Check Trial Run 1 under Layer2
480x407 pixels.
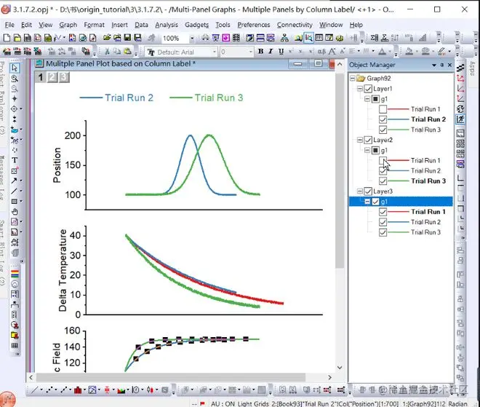(x=383, y=160)
